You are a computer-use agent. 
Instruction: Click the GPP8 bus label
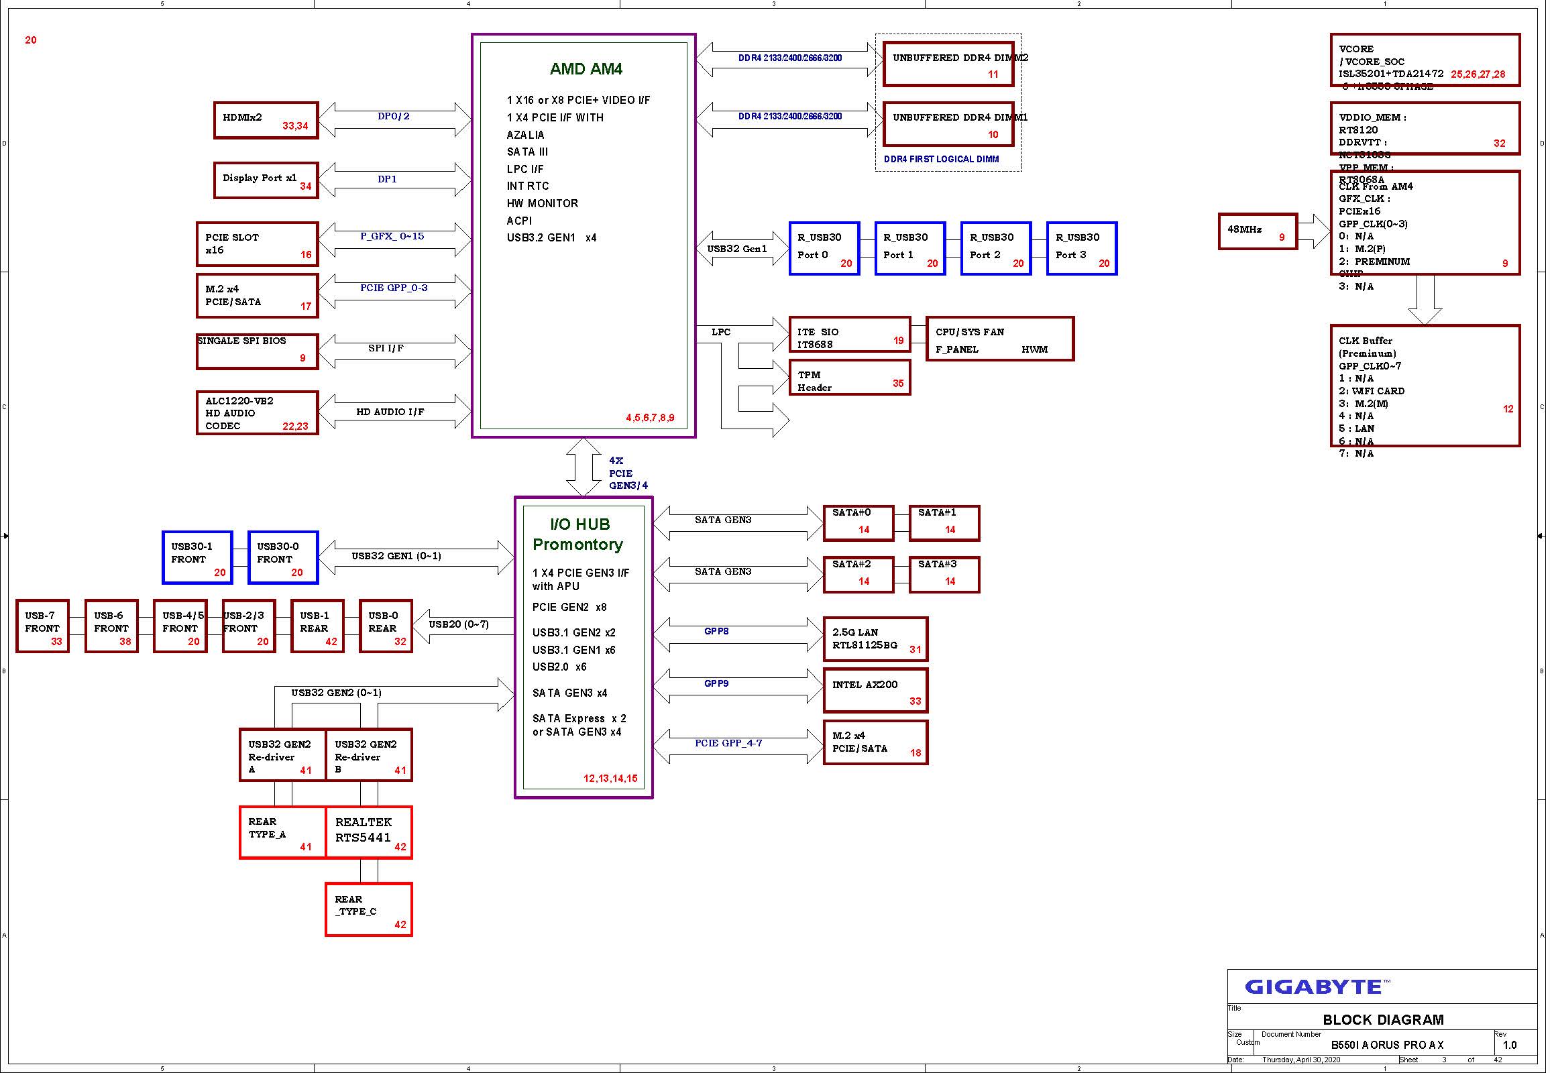[716, 631]
